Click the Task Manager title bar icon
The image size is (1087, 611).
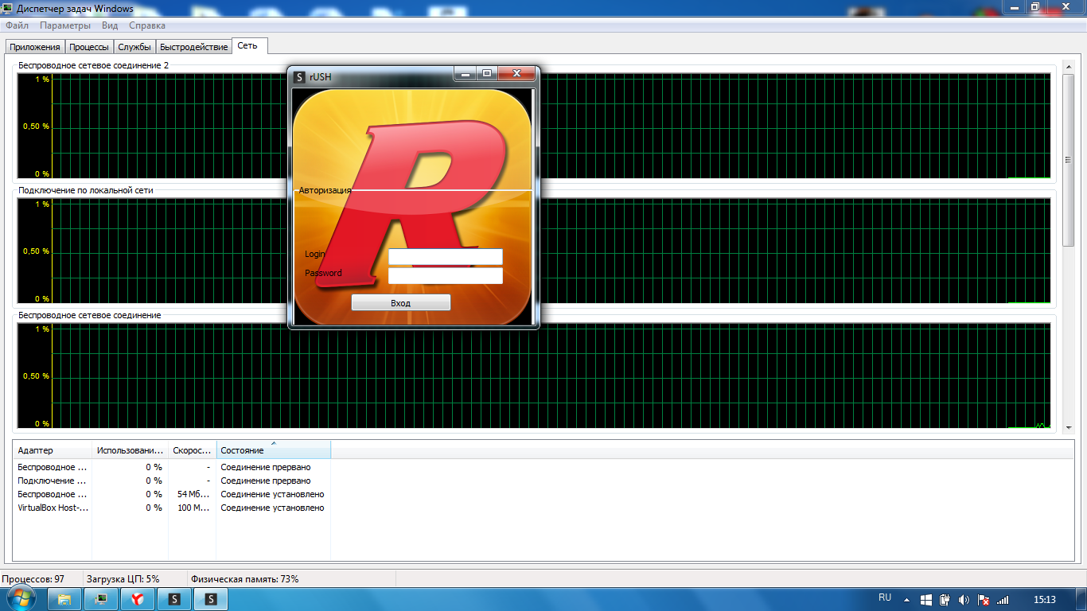7,9
